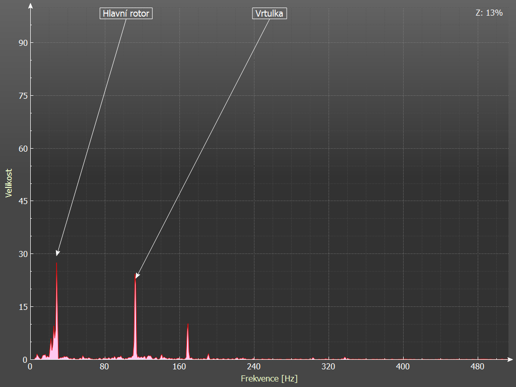The height and width of the screenshot is (387, 516).
Task: Click the 90 value on Velikost axis
Action: [22, 43]
